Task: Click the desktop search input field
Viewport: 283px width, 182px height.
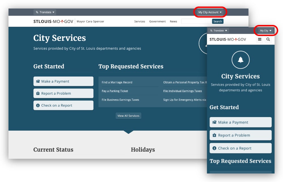Action: [x=196, y=21]
